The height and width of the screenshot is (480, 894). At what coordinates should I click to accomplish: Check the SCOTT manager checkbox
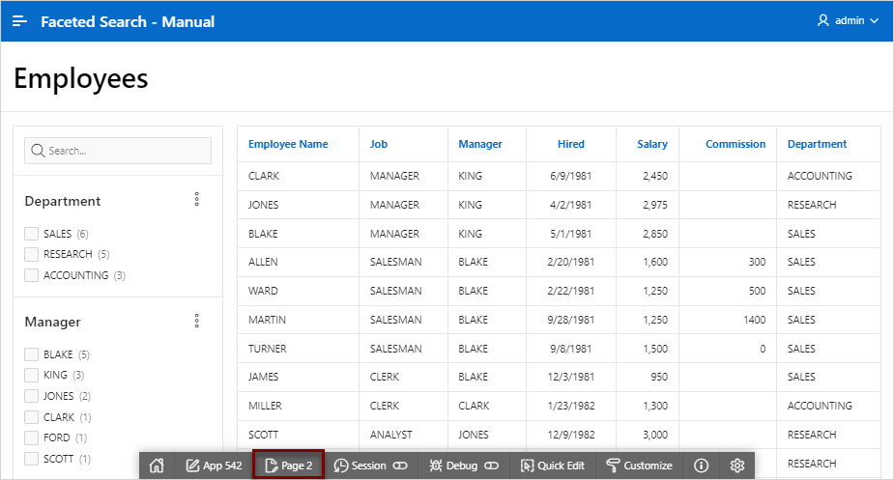31,459
